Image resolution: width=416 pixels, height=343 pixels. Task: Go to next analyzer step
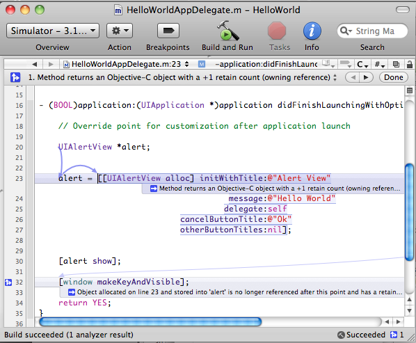coord(367,77)
